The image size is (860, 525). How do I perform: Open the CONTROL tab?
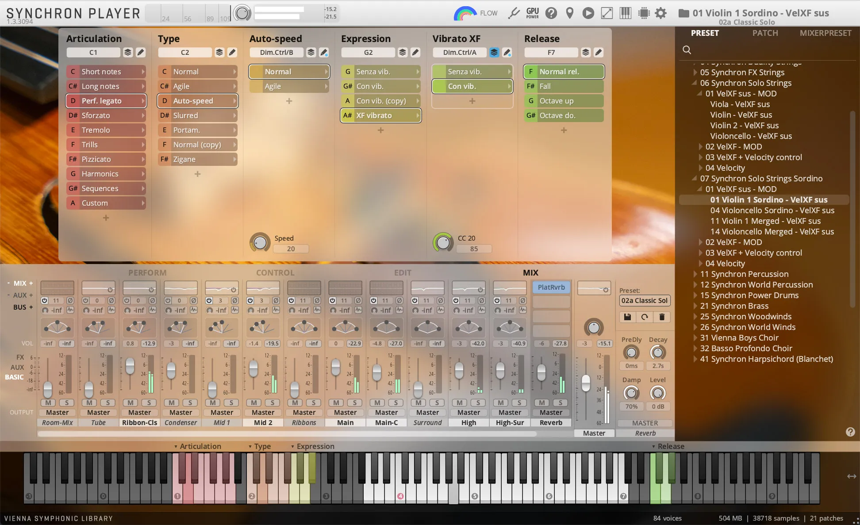[275, 273]
